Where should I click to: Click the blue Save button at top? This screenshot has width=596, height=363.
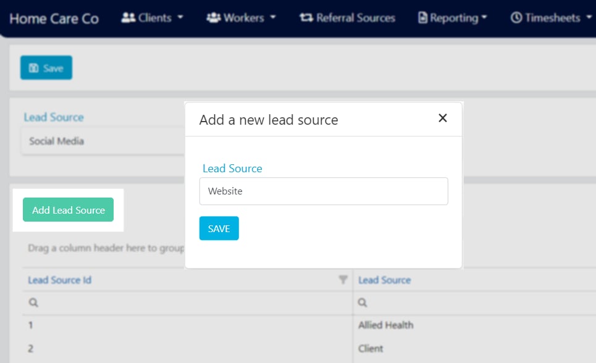pos(46,68)
